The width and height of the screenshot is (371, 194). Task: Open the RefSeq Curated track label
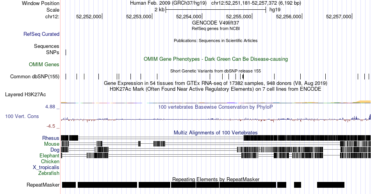click(41, 34)
